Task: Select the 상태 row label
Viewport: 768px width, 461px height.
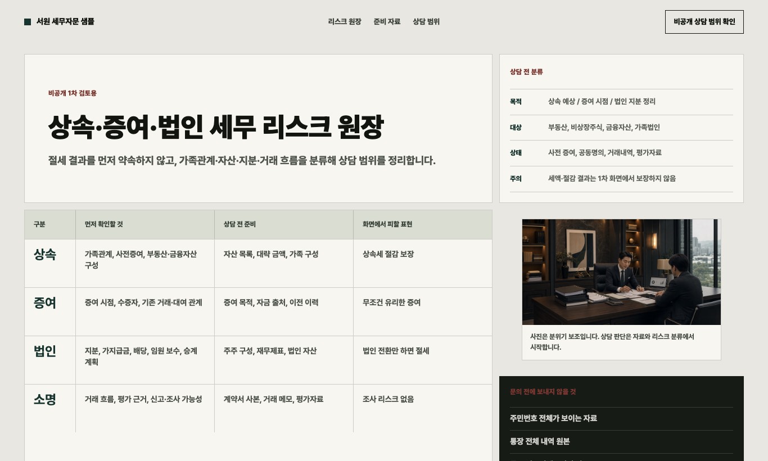Action: coord(516,153)
